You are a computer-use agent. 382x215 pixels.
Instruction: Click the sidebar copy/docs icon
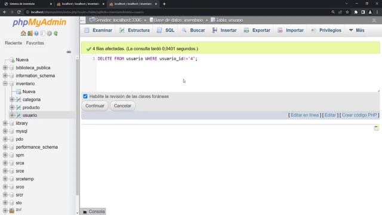(x=42, y=33)
